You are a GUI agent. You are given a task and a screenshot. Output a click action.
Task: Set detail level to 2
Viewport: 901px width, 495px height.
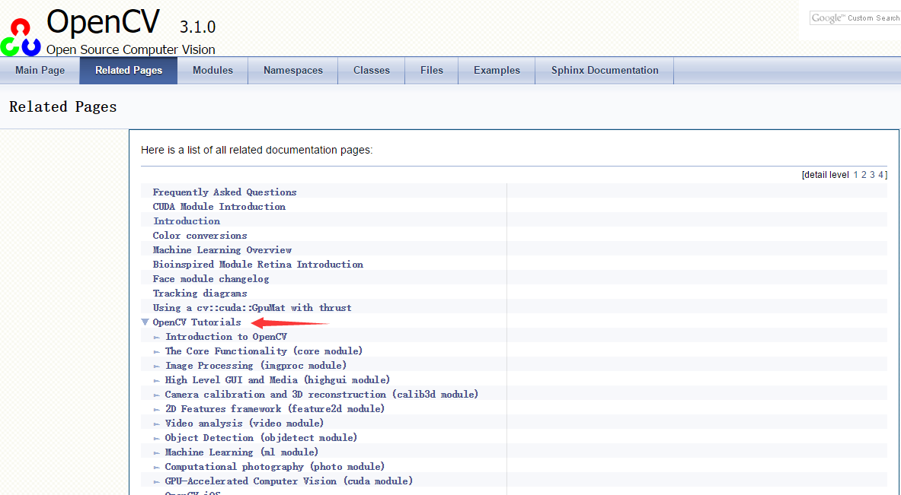864,175
